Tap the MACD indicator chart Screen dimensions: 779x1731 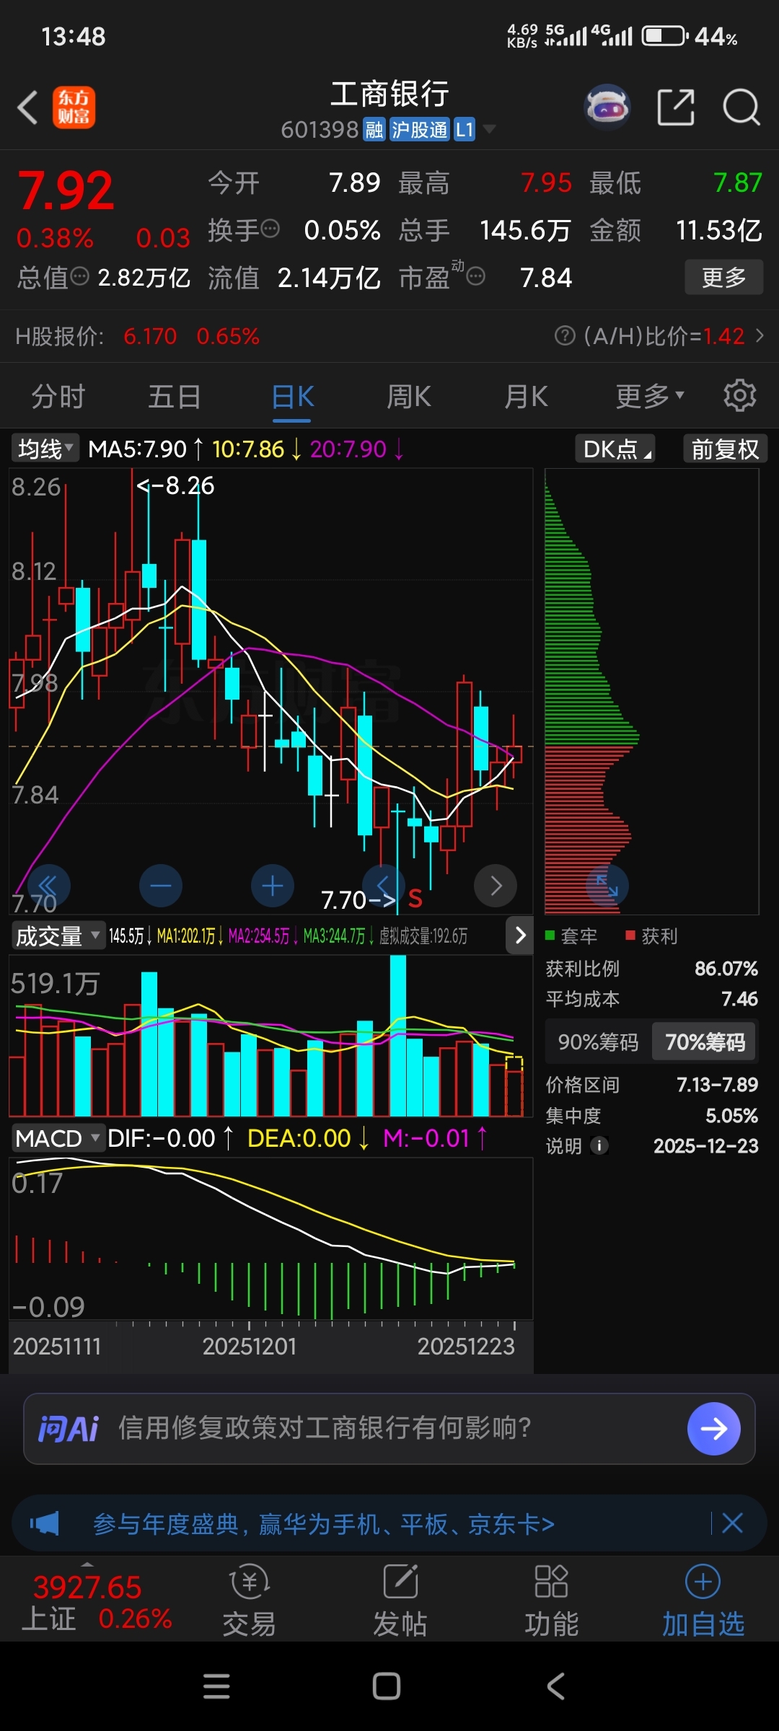[270, 1238]
